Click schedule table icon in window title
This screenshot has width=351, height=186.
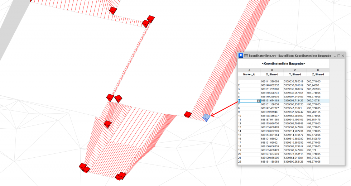[x=246, y=56]
